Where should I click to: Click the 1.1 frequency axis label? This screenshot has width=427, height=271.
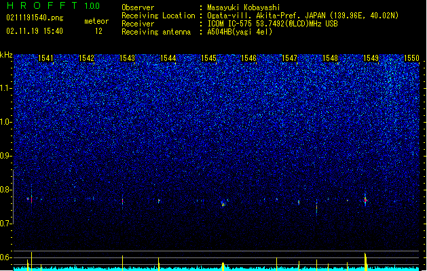click(x=6, y=88)
